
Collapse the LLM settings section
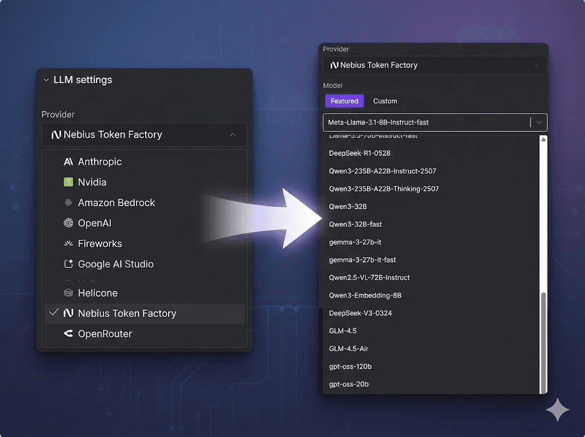click(46, 80)
